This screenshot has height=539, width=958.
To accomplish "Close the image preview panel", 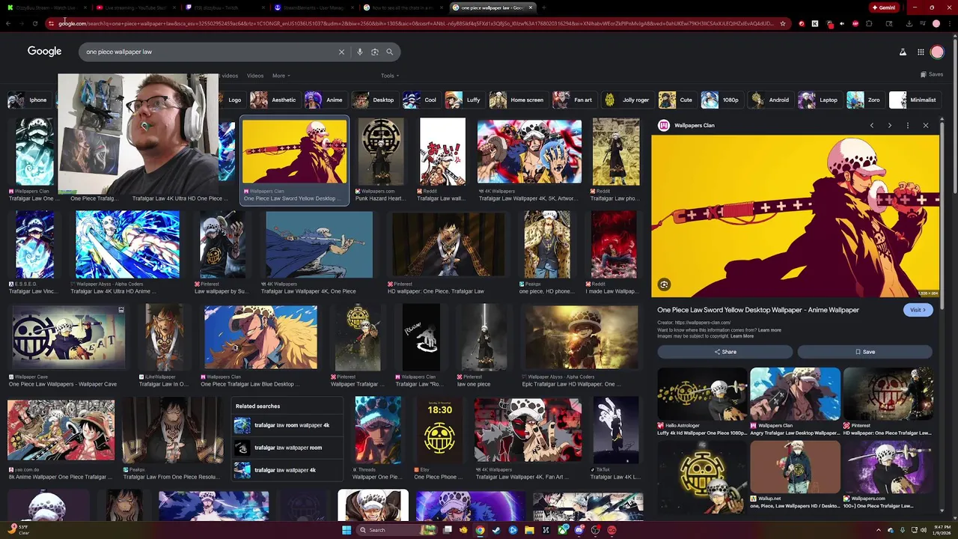I will [x=926, y=126].
